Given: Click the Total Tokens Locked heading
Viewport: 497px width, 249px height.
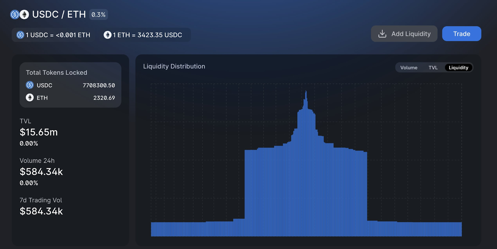Looking at the screenshot, I should click(x=57, y=73).
